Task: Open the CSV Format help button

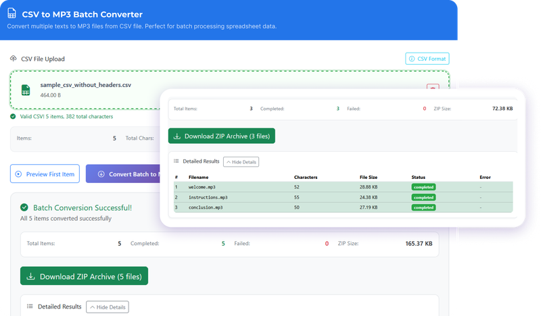Action: [x=427, y=59]
